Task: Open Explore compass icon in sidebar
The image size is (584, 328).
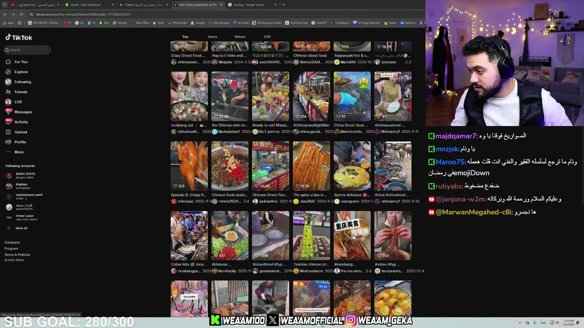Action: [x=8, y=72]
